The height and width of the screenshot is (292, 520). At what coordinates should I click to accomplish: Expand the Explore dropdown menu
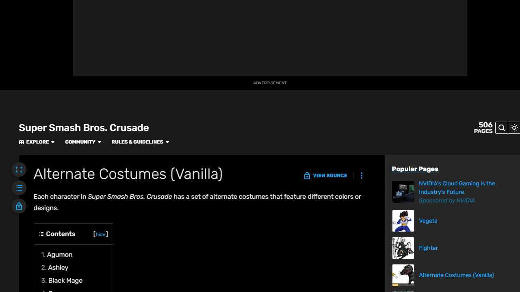pyautogui.click(x=37, y=142)
